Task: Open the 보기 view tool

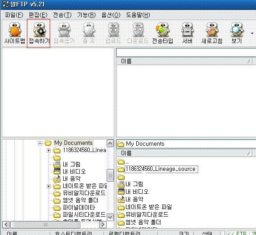Action: click(237, 33)
